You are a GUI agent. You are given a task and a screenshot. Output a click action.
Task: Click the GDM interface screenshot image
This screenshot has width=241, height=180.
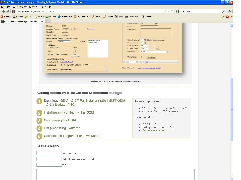click(x=113, y=48)
